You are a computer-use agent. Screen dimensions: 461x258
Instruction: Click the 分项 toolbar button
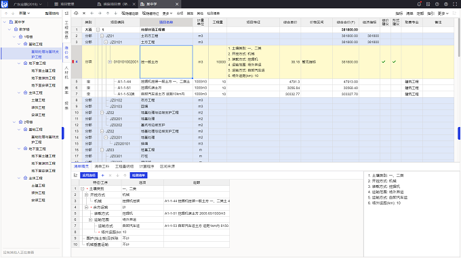coord(180,14)
